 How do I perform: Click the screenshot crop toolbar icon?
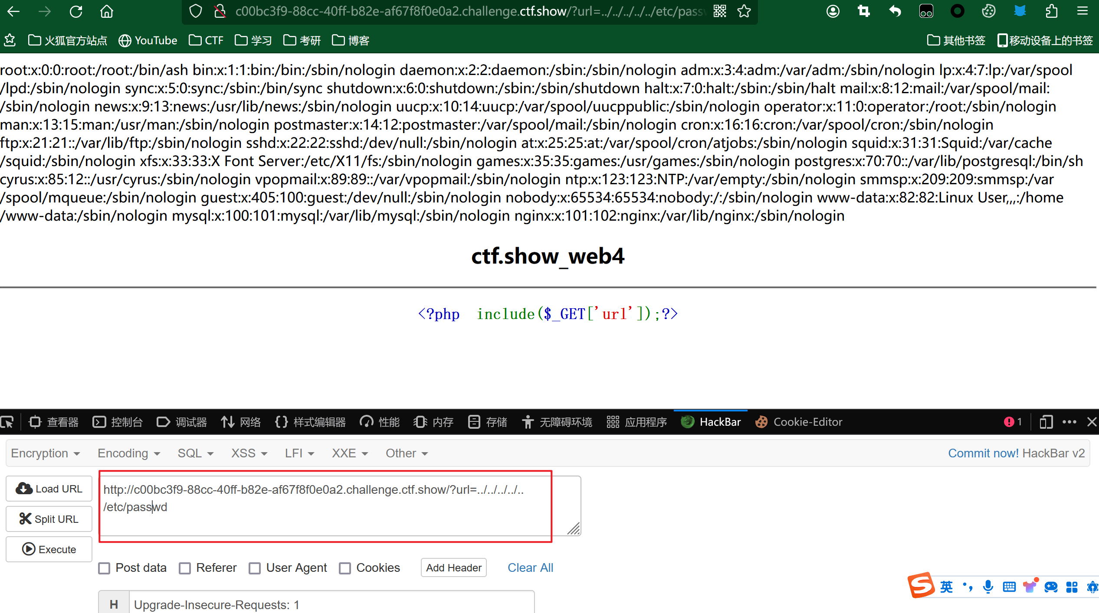click(x=864, y=12)
